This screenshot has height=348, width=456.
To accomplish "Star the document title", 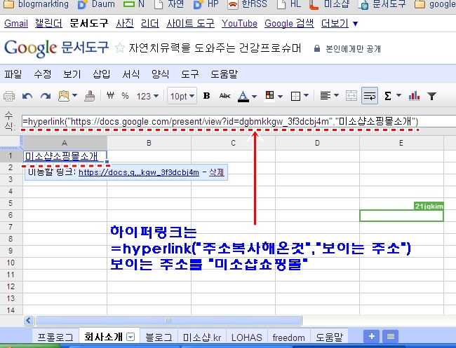I will [x=120, y=48].
